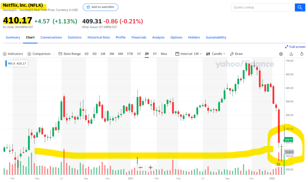Click the 74.62M volume label
The image size is (308, 182).
click(x=289, y=152)
